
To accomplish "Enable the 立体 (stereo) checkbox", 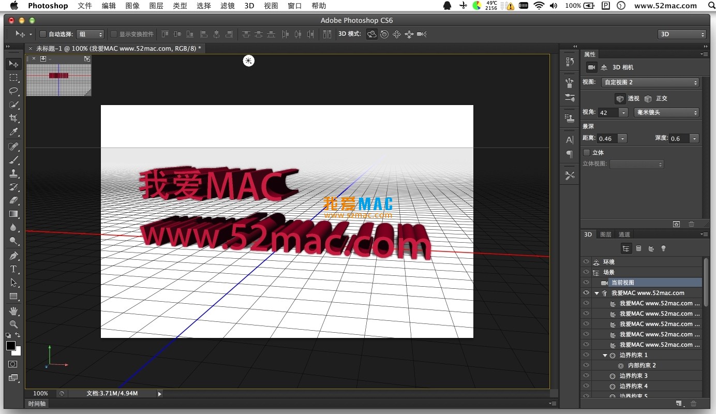I will point(587,152).
